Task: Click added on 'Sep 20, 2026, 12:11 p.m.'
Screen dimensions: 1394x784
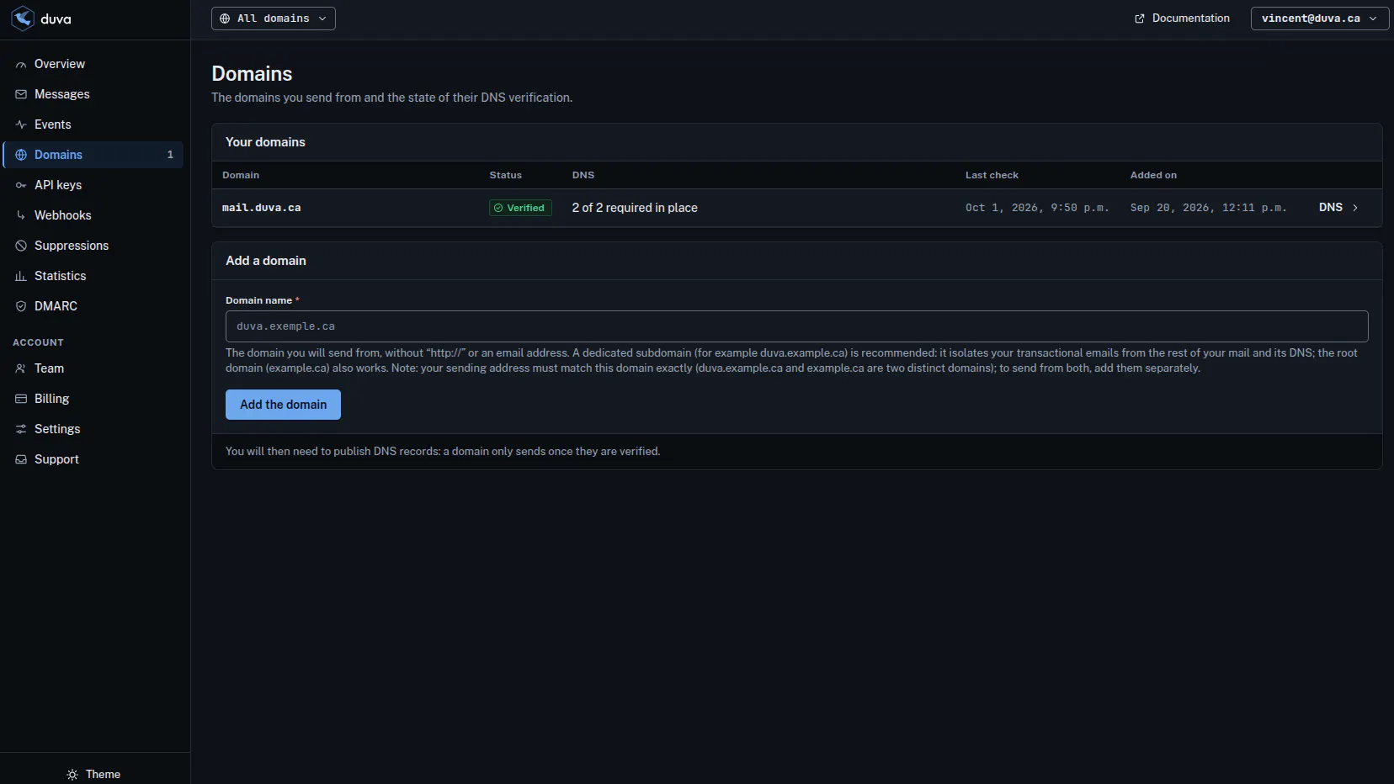Action: 1208,208
